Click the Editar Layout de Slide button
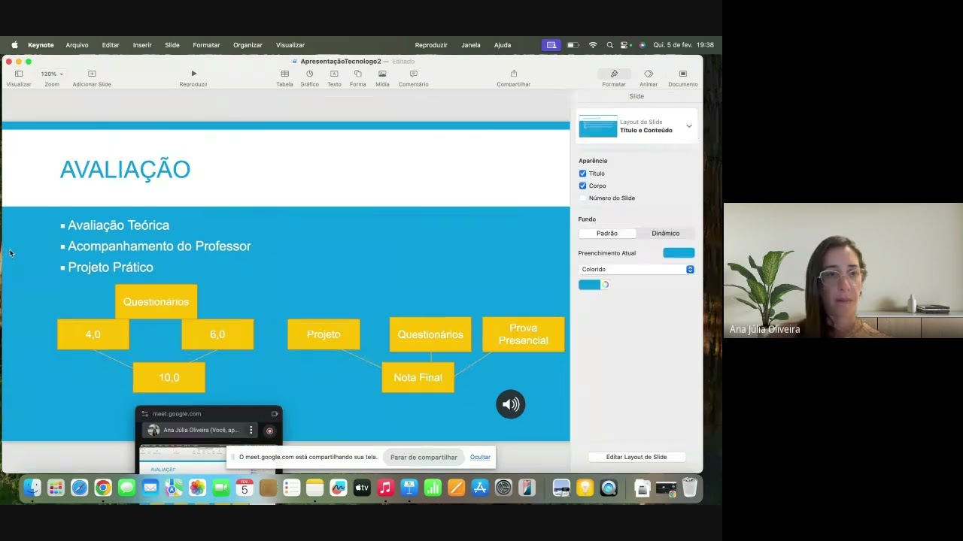This screenshot has width=963, height=541. coord(636,457)
